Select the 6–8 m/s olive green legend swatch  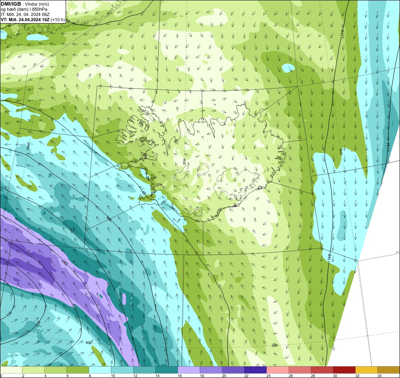78,370
